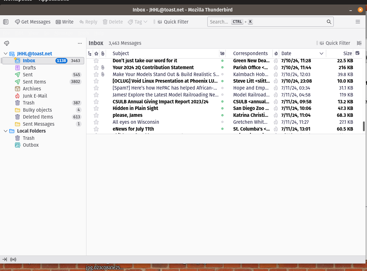Open the Junk E-Mail folder

coord(35,96)
